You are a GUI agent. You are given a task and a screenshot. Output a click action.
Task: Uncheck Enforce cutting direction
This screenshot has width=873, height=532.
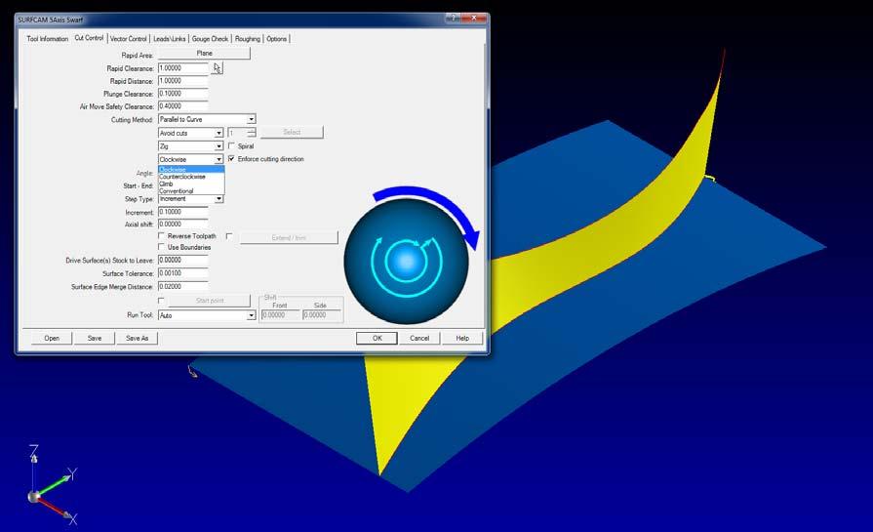231,159
